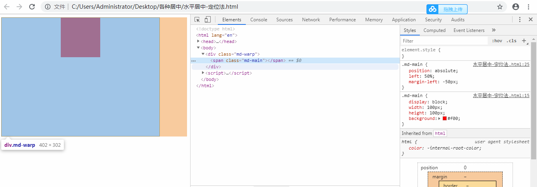Viewport: 537px width, 187px height.
Task: Click the Styles pane vertical scrollbar
Action: tap(534, 100)
